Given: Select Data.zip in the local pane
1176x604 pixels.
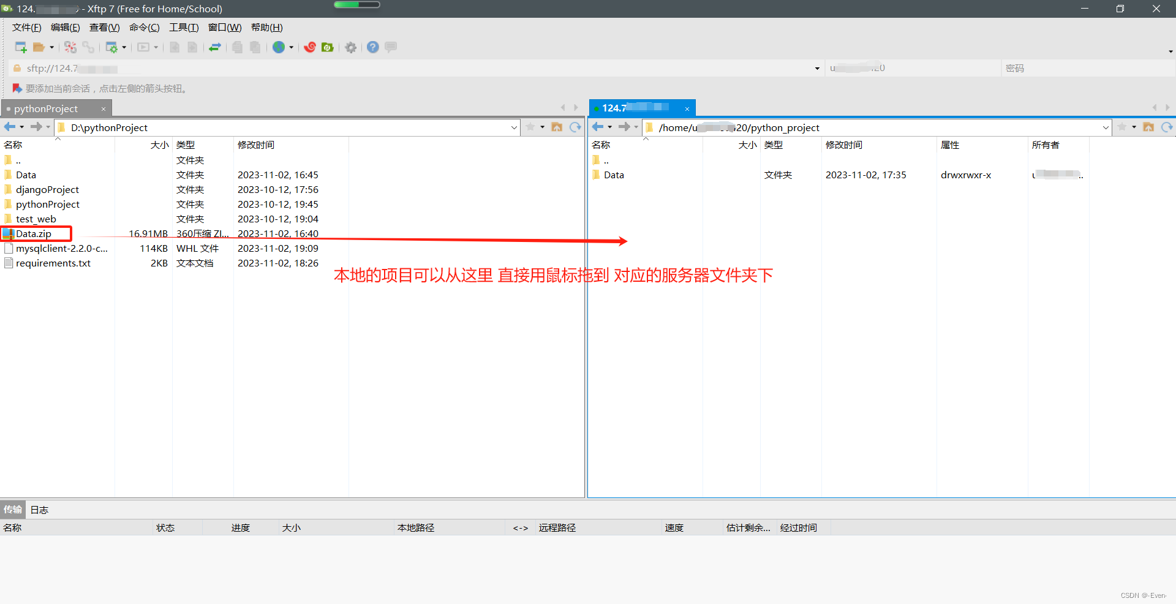Looking at the screenshot, I should 34,233.
